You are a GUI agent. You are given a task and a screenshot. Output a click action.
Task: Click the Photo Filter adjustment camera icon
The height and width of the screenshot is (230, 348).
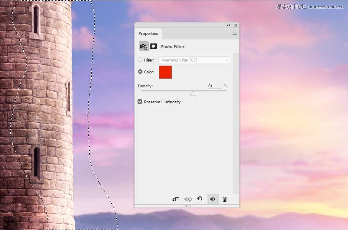143,46
